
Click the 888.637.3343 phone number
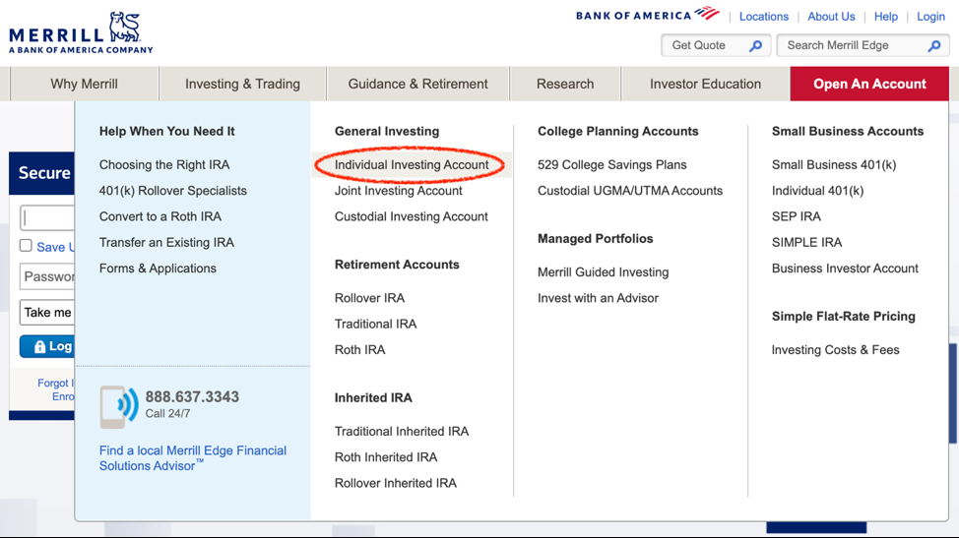(x=192, y=397)
